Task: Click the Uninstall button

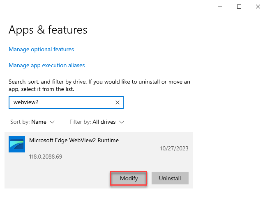Action: [170, 178]
